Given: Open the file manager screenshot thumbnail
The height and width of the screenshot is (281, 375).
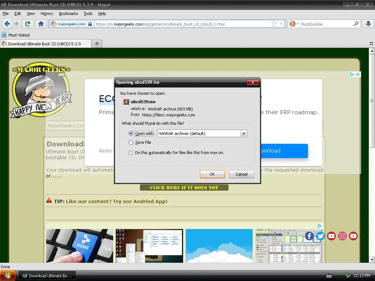Looking at the screenshot, I should tap(289, 246).
